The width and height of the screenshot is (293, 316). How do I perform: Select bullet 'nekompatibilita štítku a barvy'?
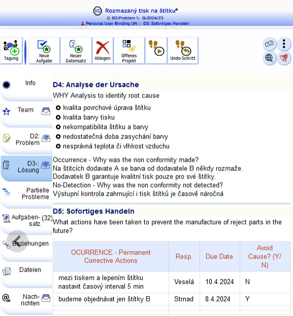(x=106, y=127)
